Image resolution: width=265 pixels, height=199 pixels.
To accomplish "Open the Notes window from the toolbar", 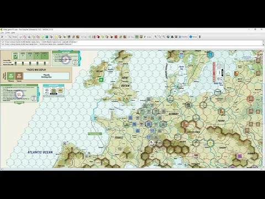I will 148,37.
